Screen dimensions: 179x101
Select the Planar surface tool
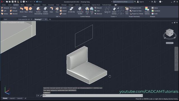(x=13, y=8)
